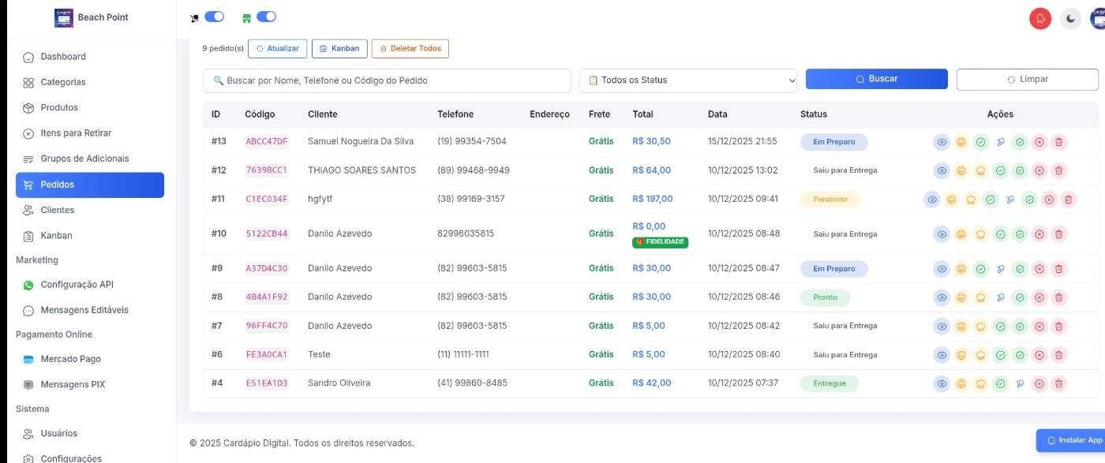Click the FIDELIDADE badge on order #10
Viewport: 1105px width, 463px height.
tap(660, 243)
